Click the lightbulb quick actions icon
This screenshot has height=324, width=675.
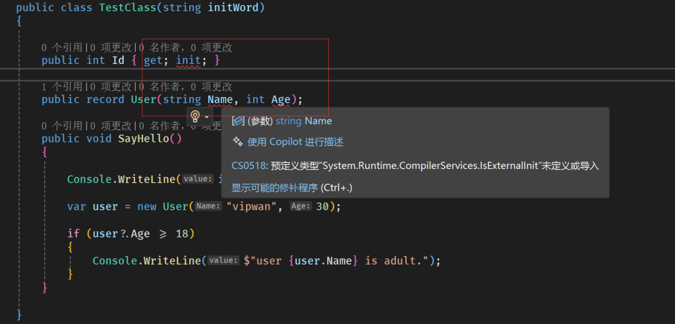pyautogui.click(x=195, y=117)
